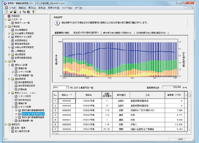Open the year dropdown showing 2012
The height and width of the screenshot is (143, 199).
[67, 87]
